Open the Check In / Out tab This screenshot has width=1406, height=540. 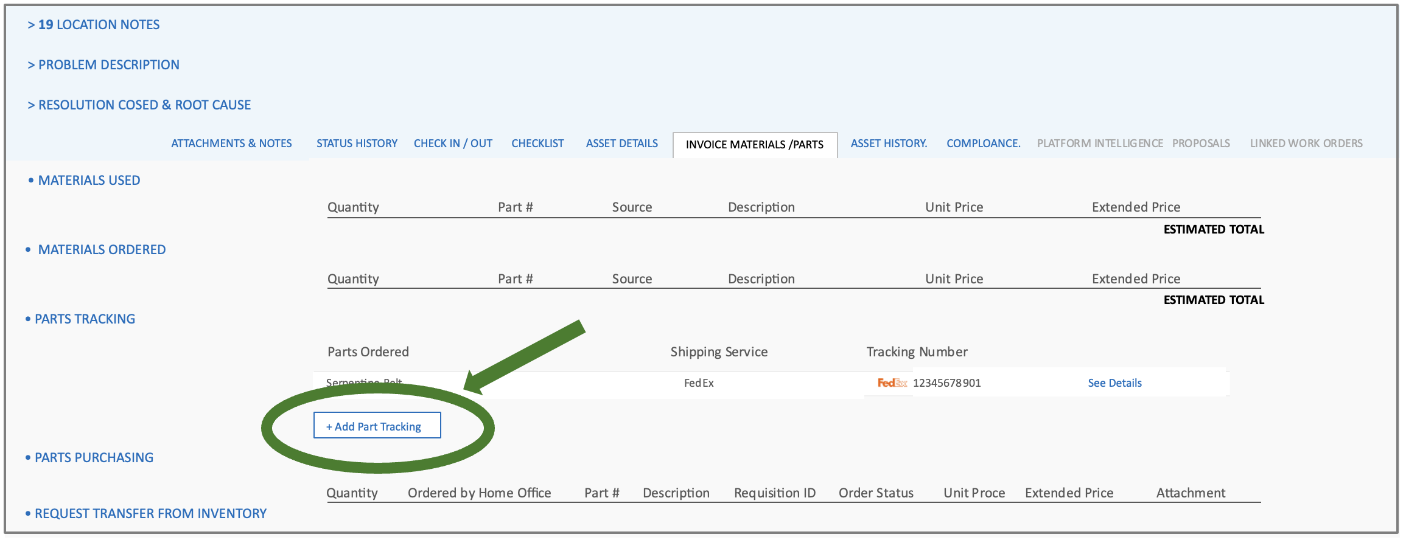(x=453, y=144)
